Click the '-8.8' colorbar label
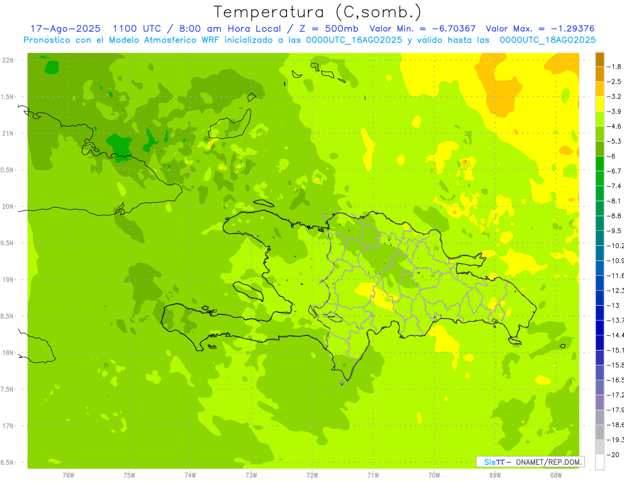 click(x=615, y=216)
